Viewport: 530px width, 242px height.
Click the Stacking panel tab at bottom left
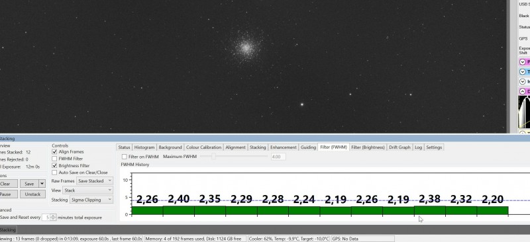click(7, 230)
